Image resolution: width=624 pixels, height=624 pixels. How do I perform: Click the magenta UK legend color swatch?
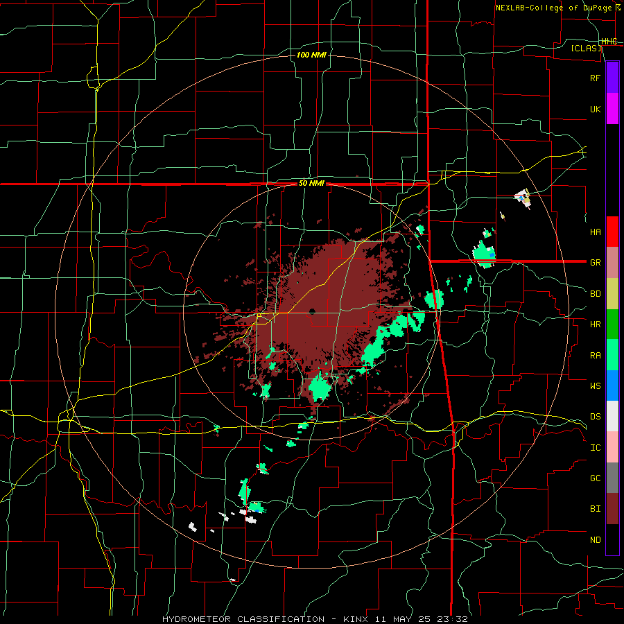[x=612, y=109]
